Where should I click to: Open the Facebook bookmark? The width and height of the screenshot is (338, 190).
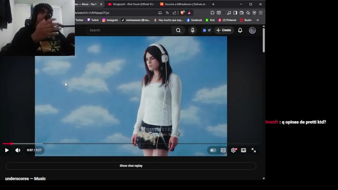point(194,20)
